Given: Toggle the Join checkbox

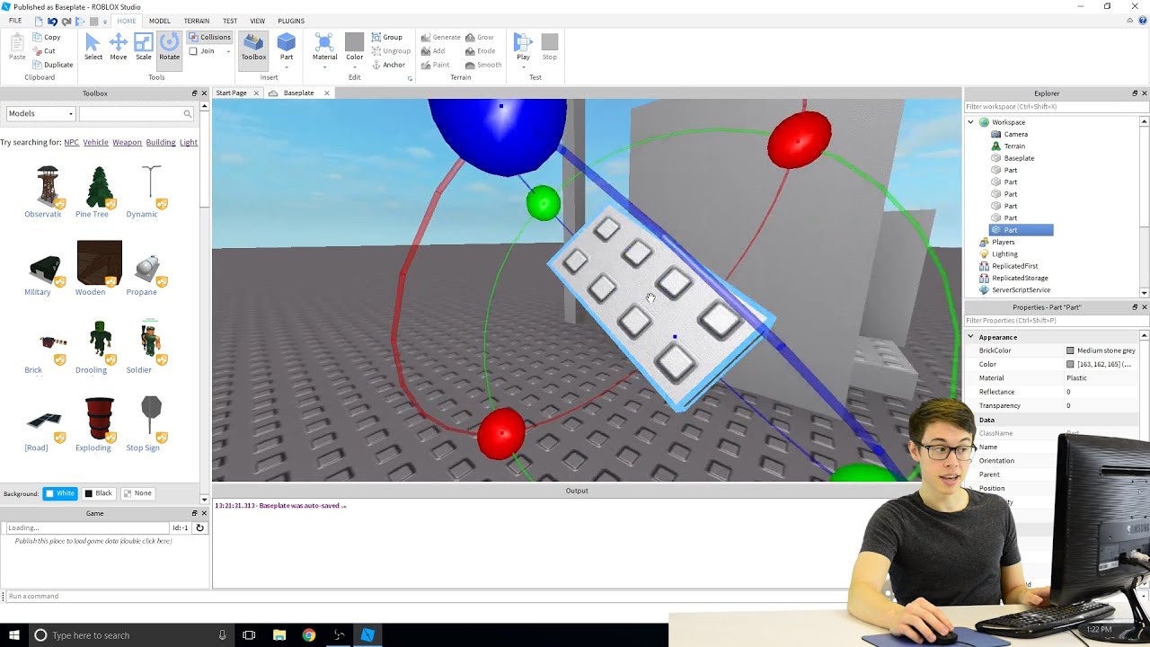Looking at the screenshot, I should pos(202,51).
